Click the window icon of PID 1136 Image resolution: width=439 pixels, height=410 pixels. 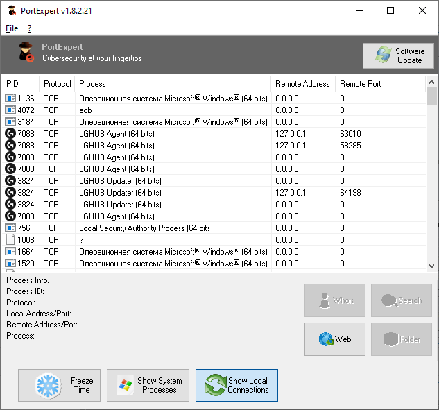pos(10,99)
